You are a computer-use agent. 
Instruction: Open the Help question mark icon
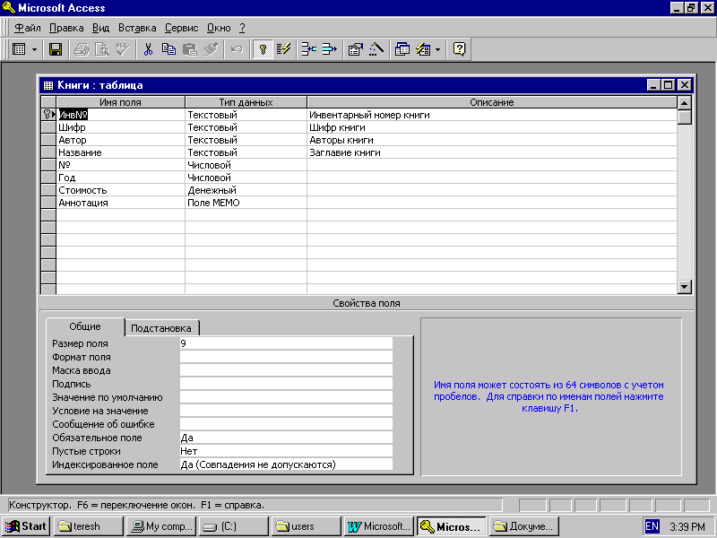tap(459, 49)
